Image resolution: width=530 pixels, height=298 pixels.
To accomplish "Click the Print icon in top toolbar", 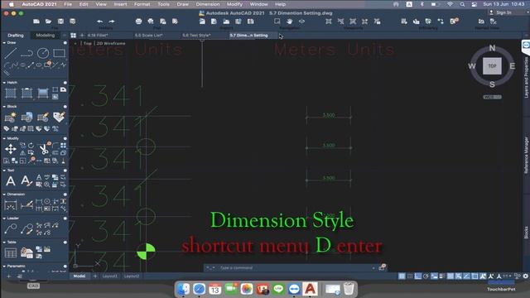I will pyautogui.click(x=138, y=22).
